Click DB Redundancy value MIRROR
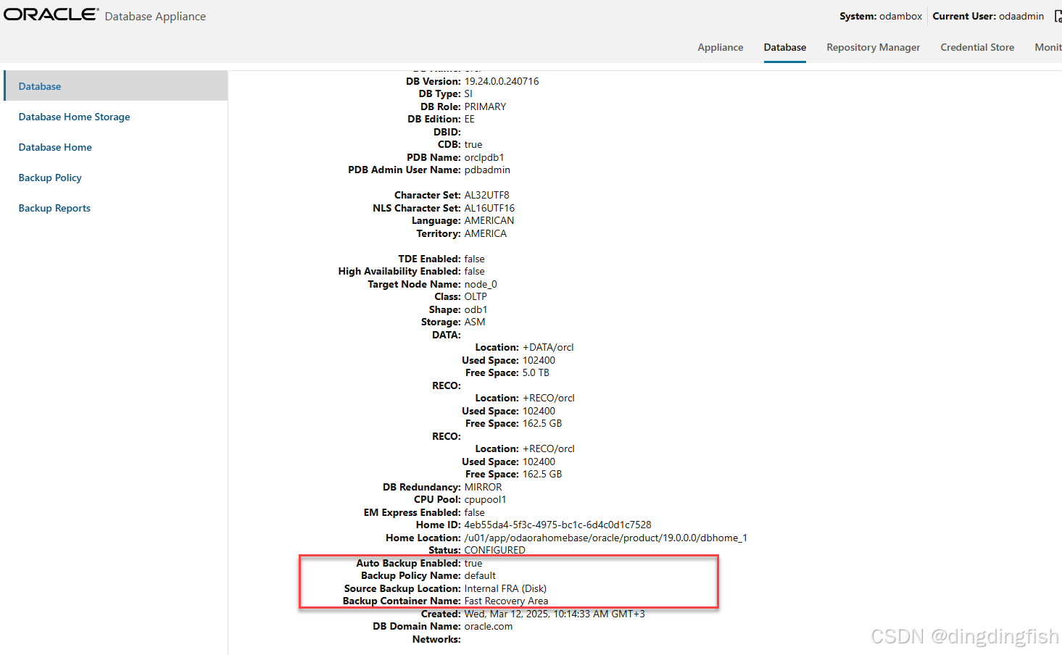Viewport: 1062px width, 655px height. coord(483,487)
